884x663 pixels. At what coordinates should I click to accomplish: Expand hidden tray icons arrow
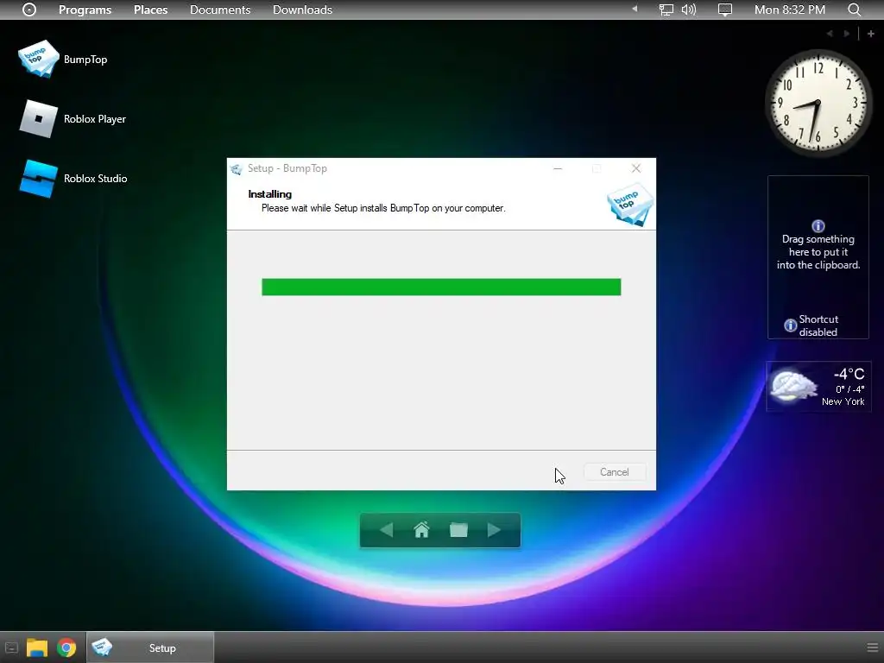(635, 9)
